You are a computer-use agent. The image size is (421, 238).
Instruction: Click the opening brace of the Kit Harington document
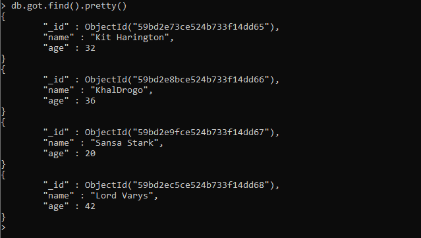3,16
